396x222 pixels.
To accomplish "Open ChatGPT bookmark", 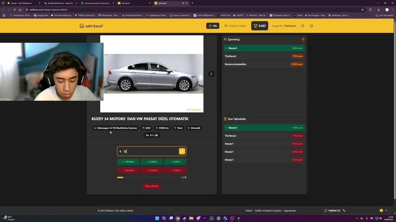I will tap(239, 15).
